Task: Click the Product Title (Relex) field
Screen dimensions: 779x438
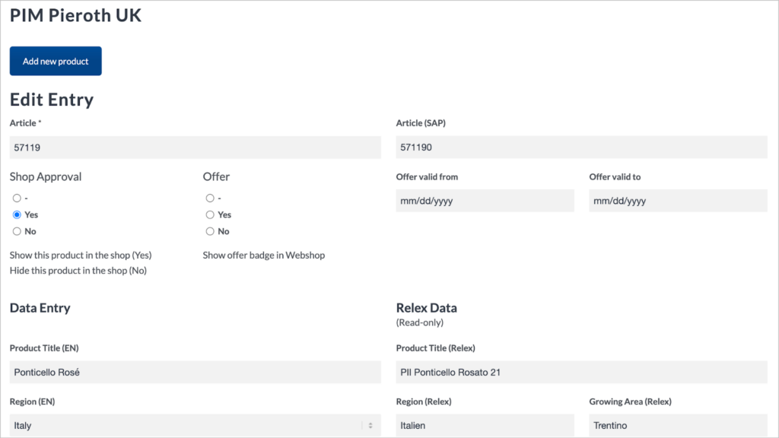Action: click(581, 373)
